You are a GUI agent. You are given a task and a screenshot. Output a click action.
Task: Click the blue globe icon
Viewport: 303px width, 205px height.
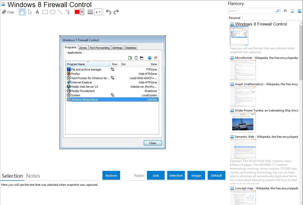149,58
